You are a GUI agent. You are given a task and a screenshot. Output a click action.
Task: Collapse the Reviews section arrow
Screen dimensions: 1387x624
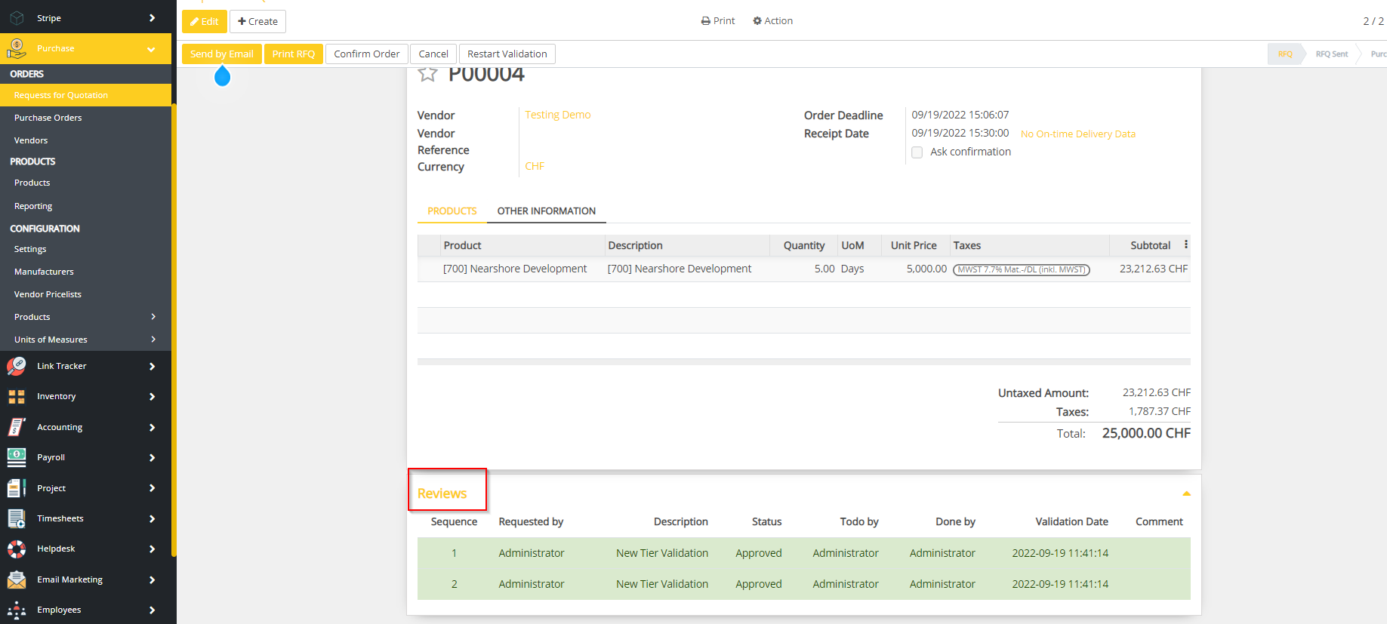point(1186,493)
